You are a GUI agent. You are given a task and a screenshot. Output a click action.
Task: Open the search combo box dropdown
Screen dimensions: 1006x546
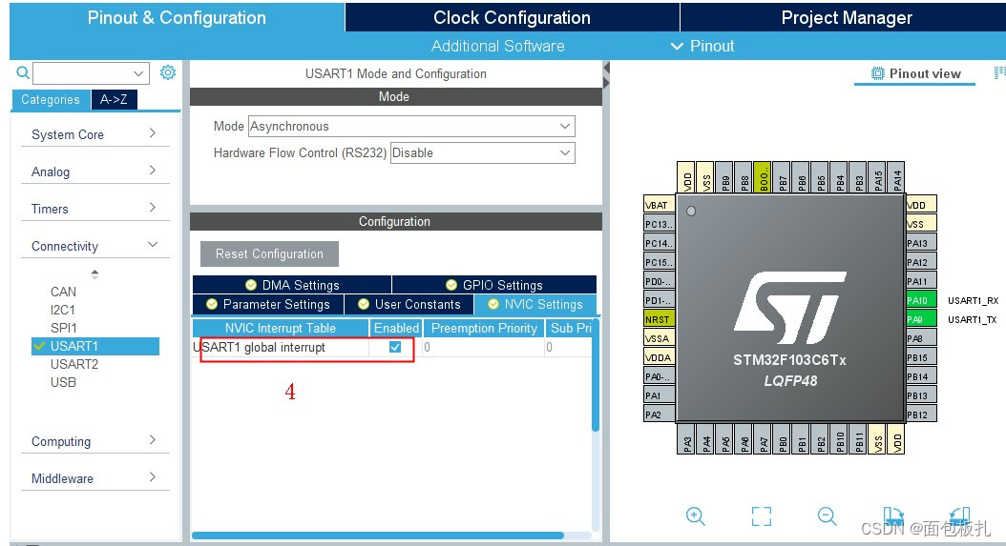(x=138, y=73)
